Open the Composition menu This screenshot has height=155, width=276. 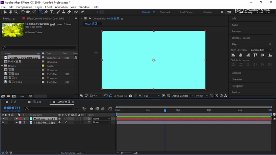(24, 7)
